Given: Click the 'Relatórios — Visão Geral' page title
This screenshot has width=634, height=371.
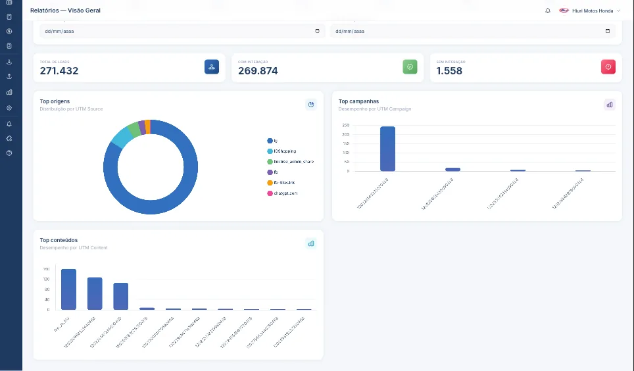Looking at the screenshot, I should pos(65,11).
